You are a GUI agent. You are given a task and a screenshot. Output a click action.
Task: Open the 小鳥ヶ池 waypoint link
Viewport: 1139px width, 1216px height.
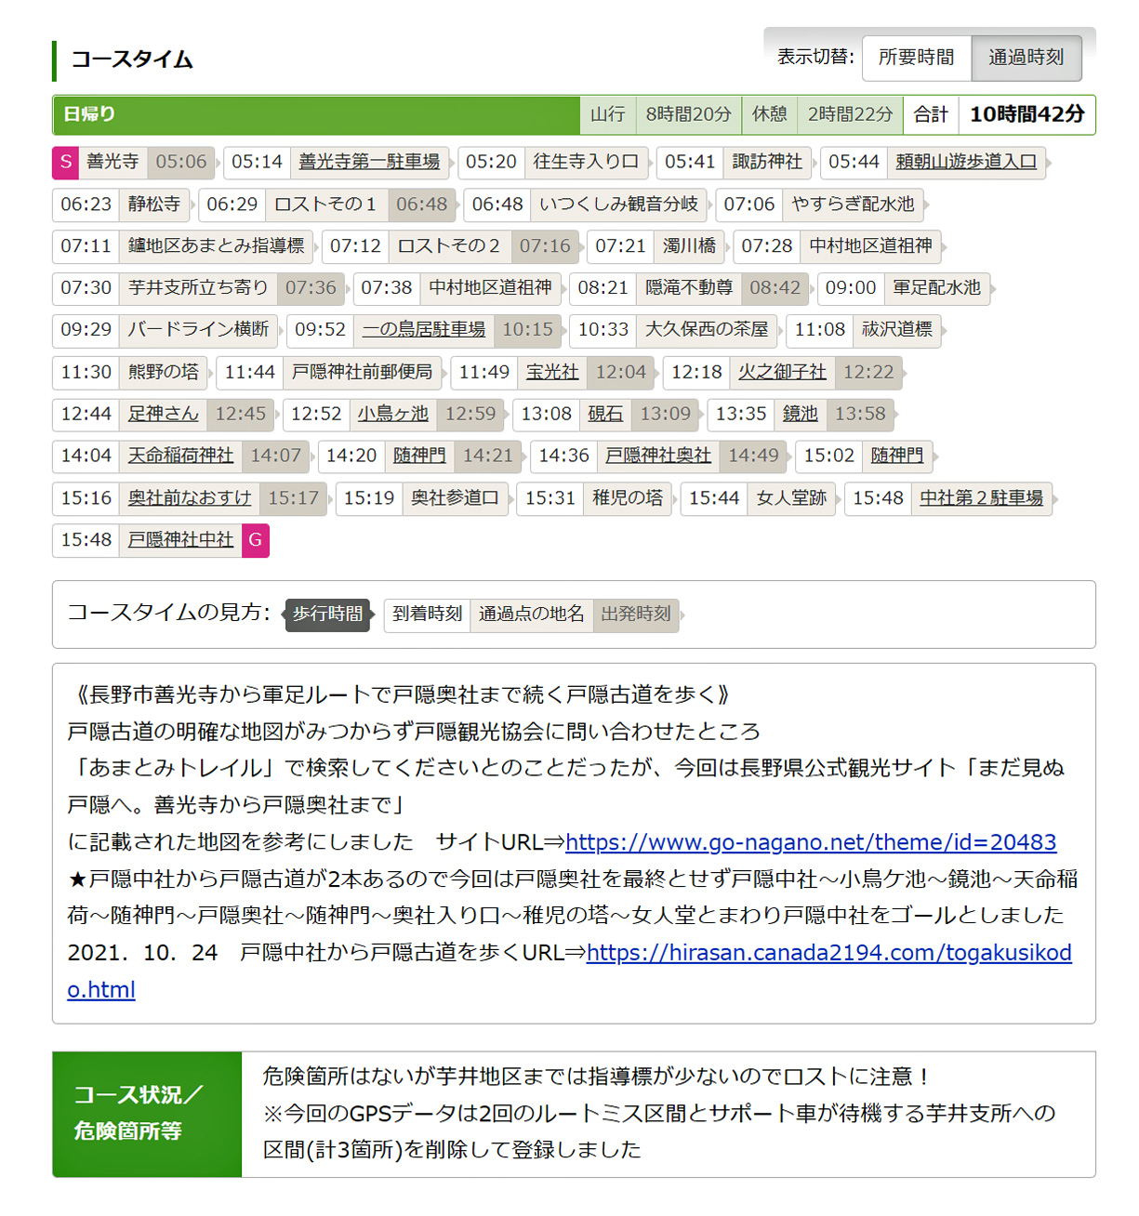click(x=392, y=414)
